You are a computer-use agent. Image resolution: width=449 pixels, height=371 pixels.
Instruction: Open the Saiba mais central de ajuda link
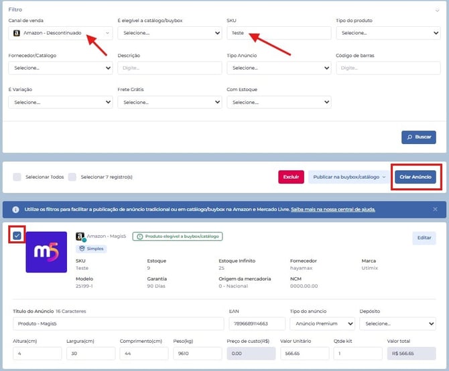point(332,210)
